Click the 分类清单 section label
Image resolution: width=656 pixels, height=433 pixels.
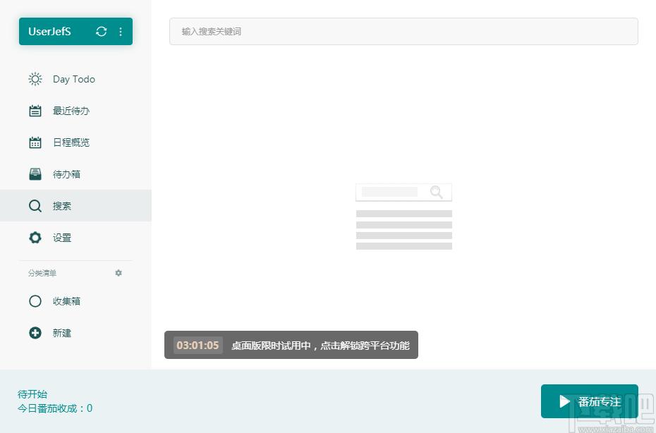tap(42, 273)
